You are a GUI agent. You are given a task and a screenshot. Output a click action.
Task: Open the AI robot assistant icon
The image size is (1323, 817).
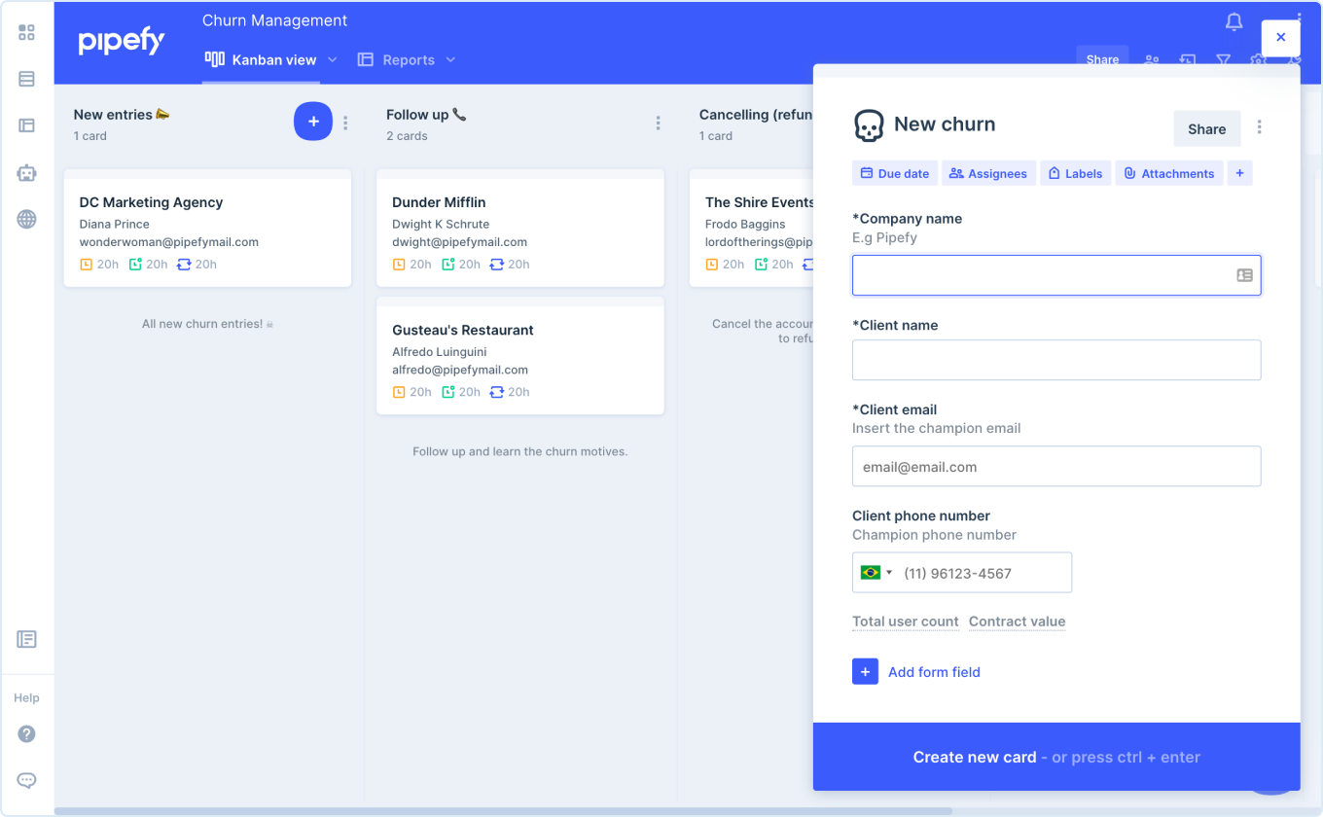click(x=26, y=172)
